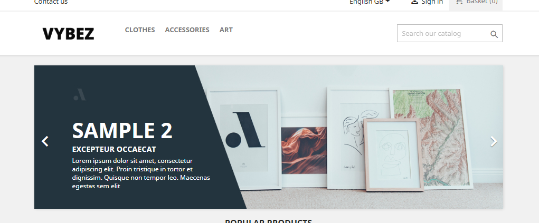This screenshot has width=539, height=223.
Task: Follow the Contact us link
Action: coord(51,2)
